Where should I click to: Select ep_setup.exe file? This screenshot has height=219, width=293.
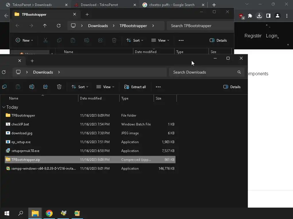coord(90,142)
